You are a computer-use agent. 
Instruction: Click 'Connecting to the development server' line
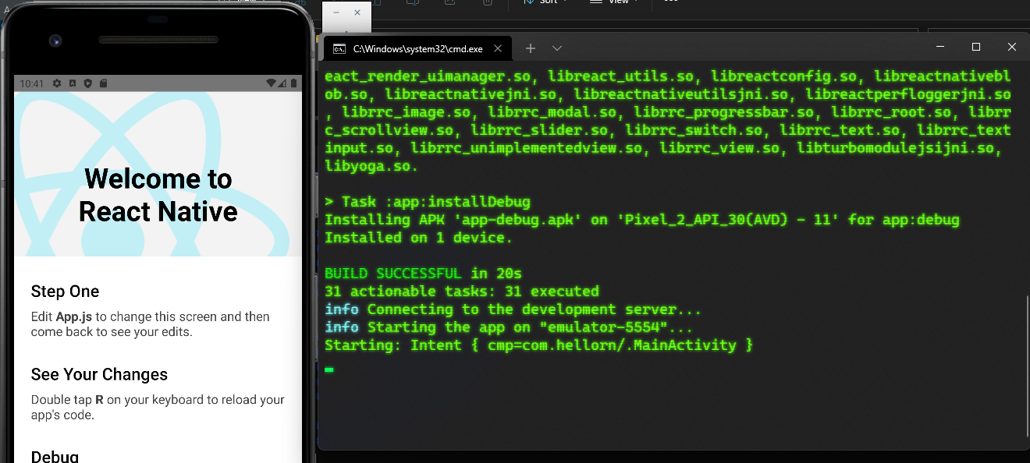pos(513,309)
